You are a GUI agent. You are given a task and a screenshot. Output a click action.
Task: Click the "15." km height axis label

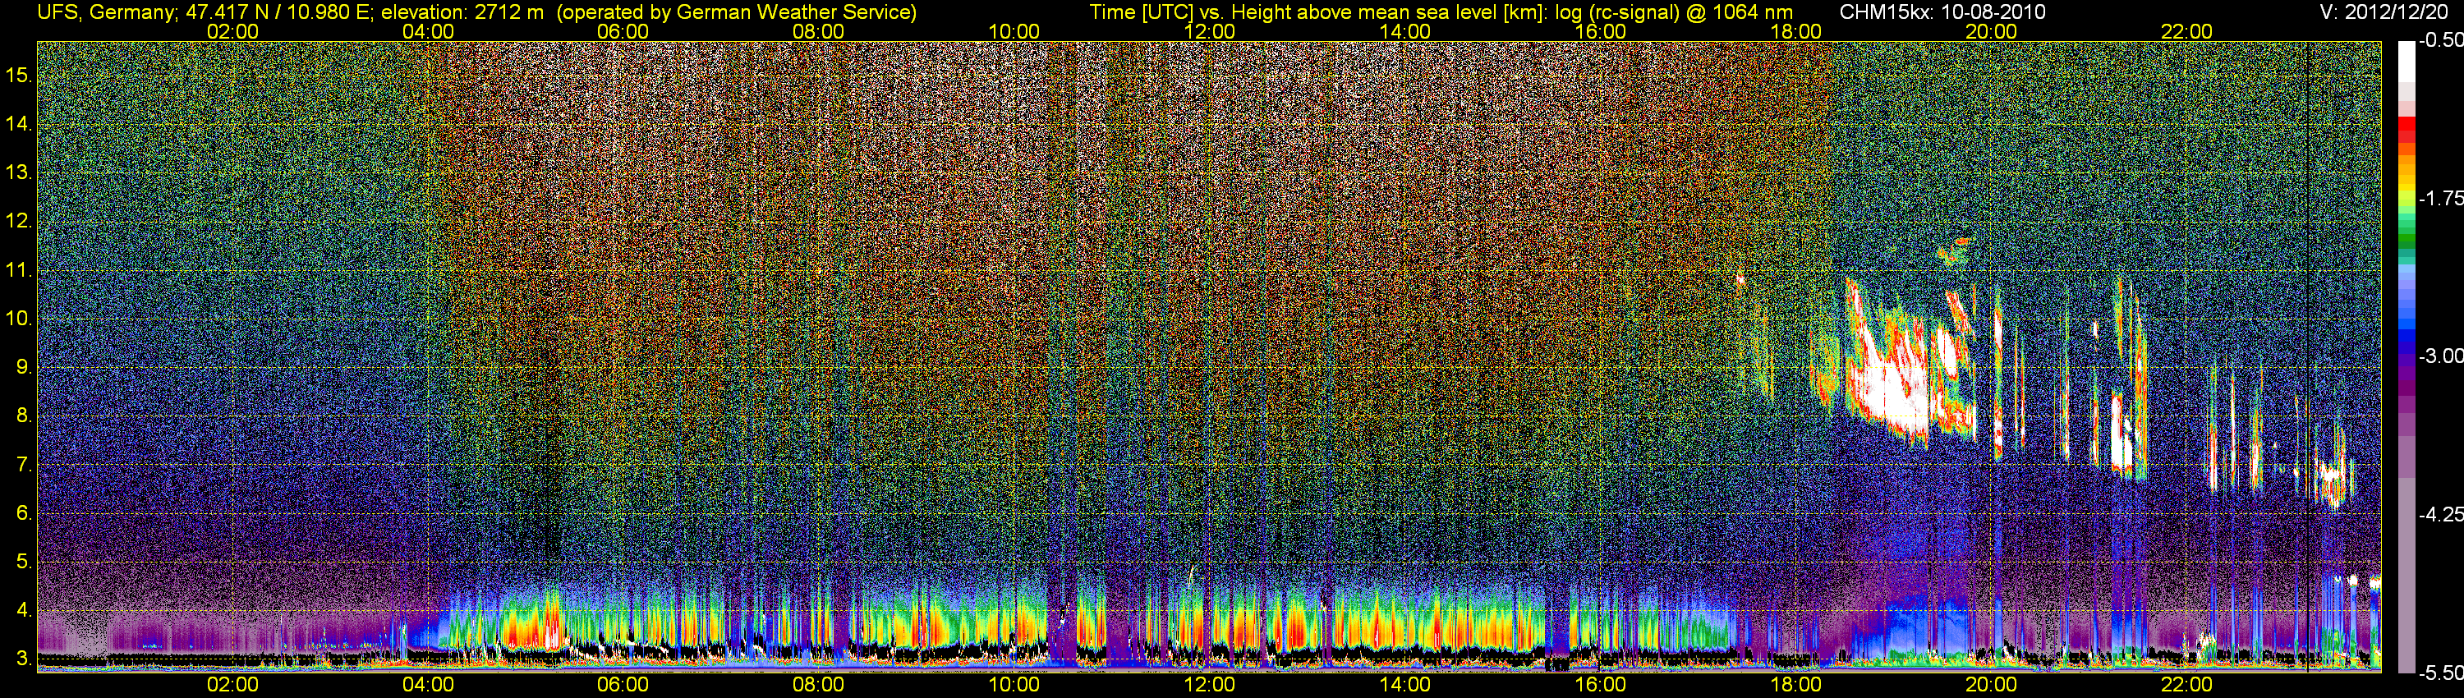click(x=19, y=75)
